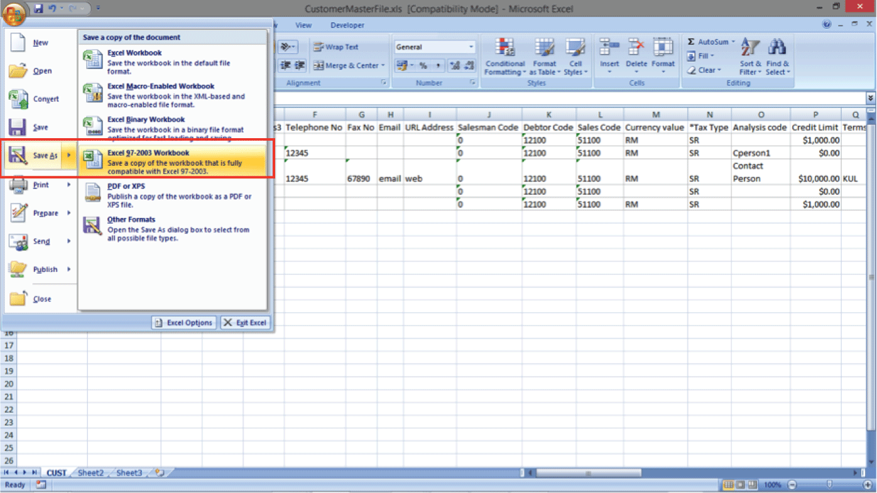
Task: Toggle Wrap Text
Action: pyautogui.click(x=336, y=47)
